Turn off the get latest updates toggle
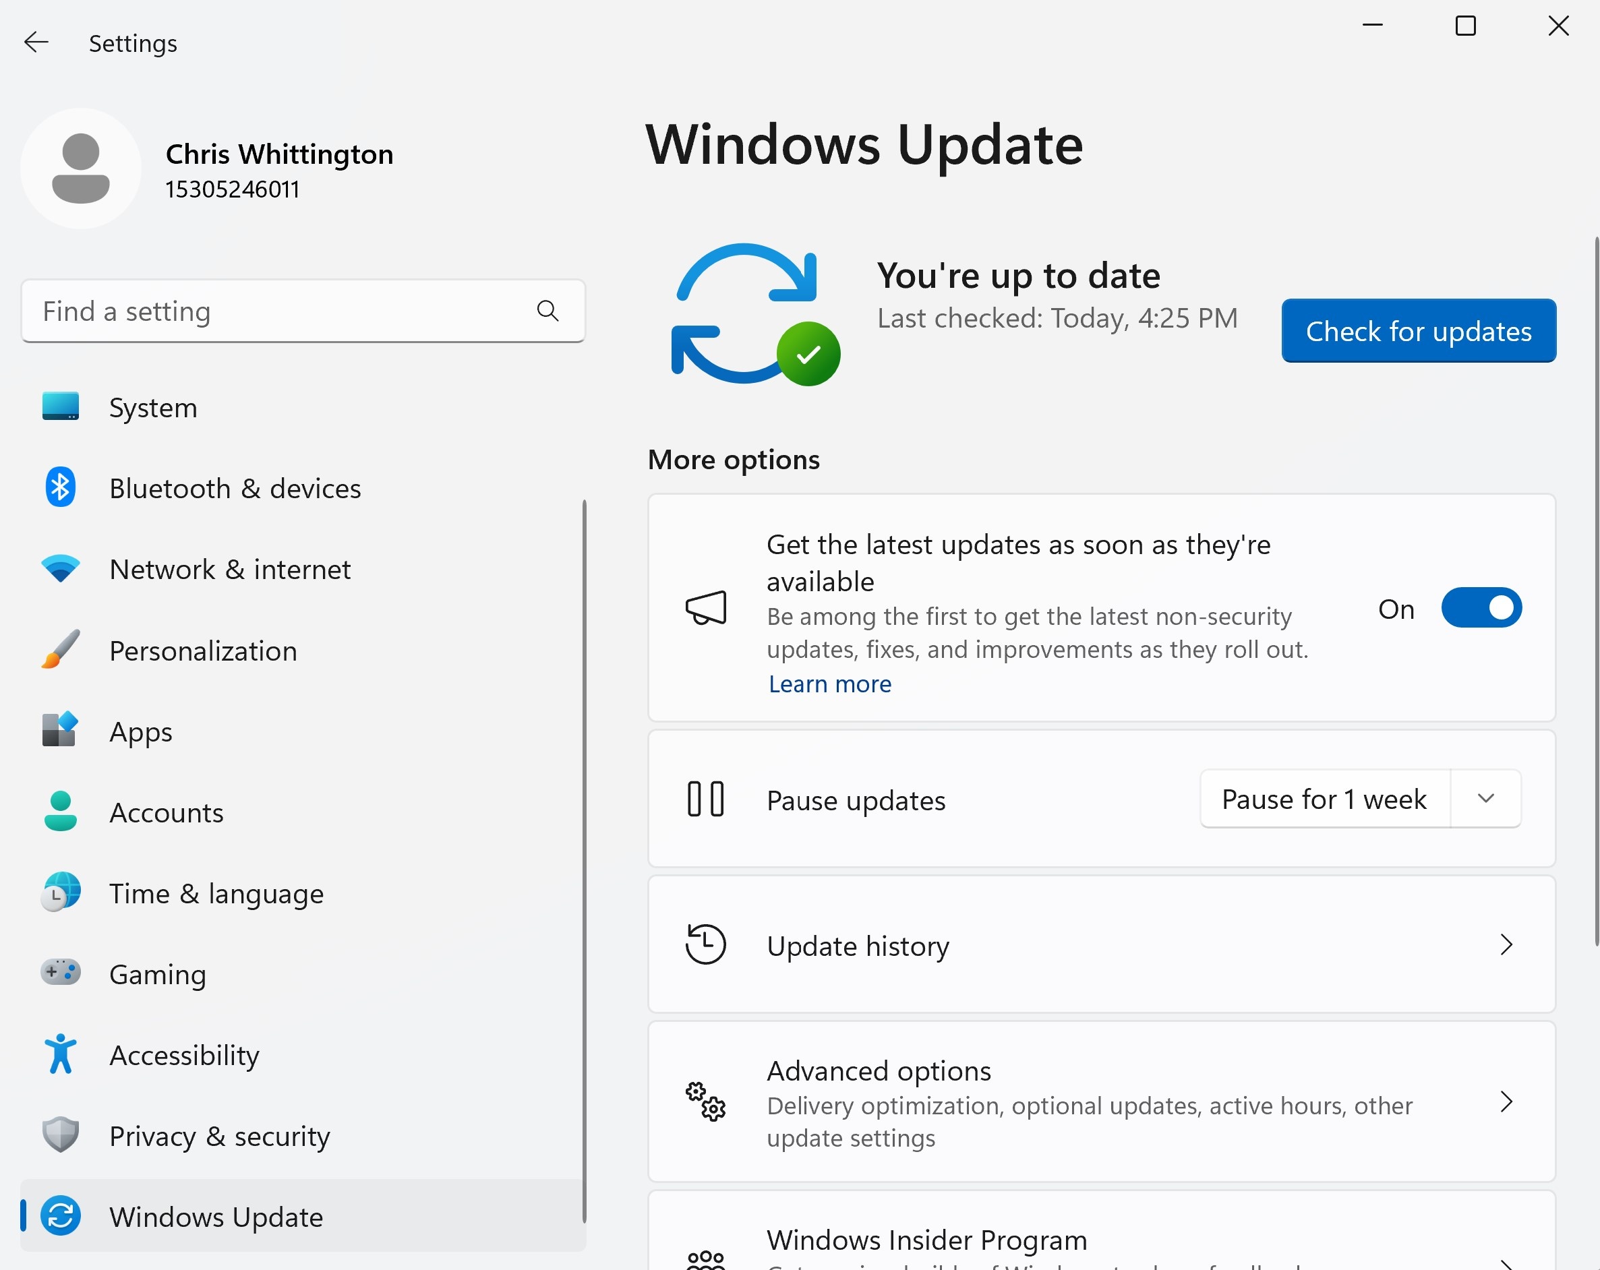This screenshot has width=1600, height=1270. 1481,608
